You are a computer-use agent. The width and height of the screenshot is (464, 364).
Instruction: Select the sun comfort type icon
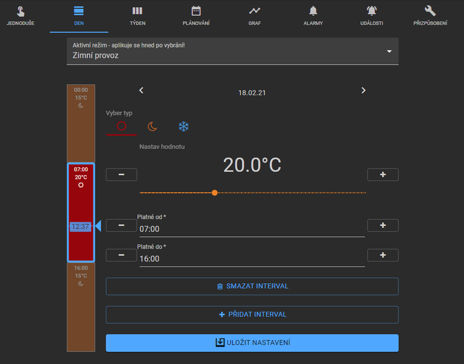pos(121,126)
